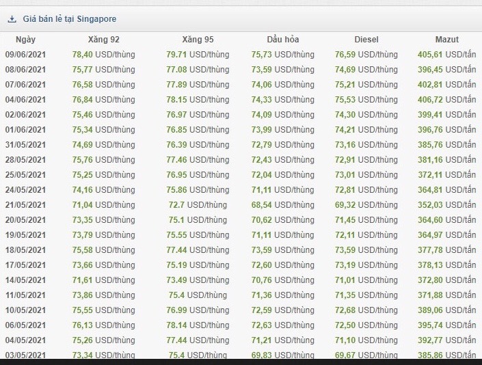This screenshot has height=365, width=482.
Task: Click the Xăng 92 price 78,40 USD/thùng
Action: [104, 55]
